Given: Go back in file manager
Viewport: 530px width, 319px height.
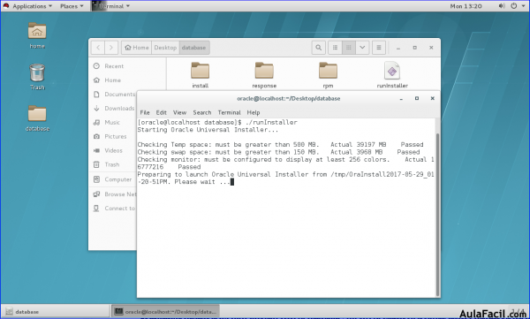Looking at the screenshot, I should pos(98,48).
